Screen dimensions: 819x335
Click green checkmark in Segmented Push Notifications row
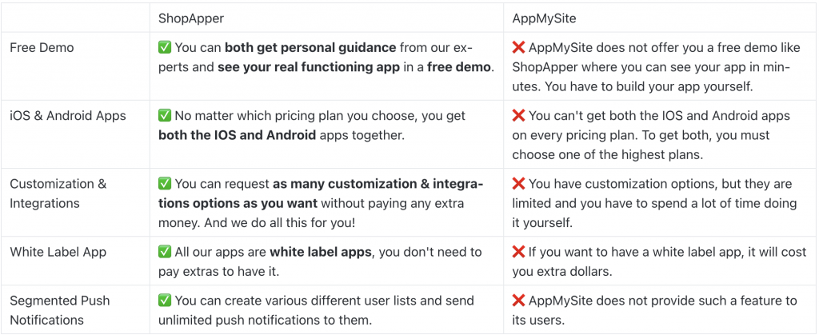coord(165,301)
